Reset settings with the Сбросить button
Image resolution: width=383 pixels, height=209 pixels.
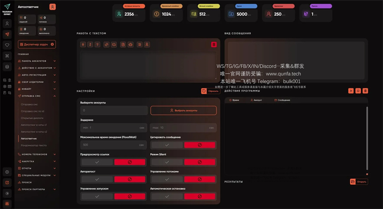click(x=211, y=91)
